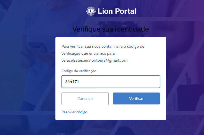Click the Verificar button
Screen dimensions: 204x135
pos(136,99)
